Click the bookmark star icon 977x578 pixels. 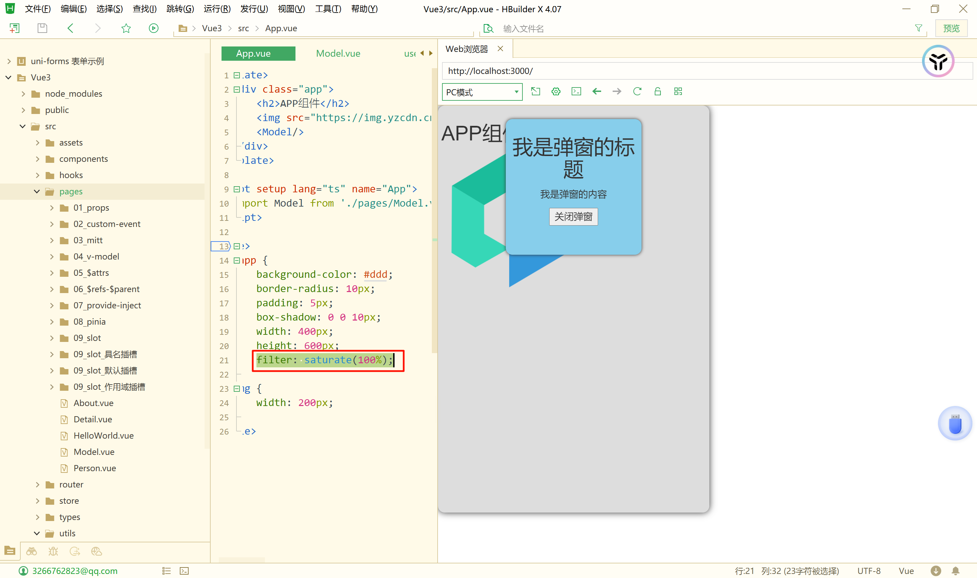tap(126, 28)
